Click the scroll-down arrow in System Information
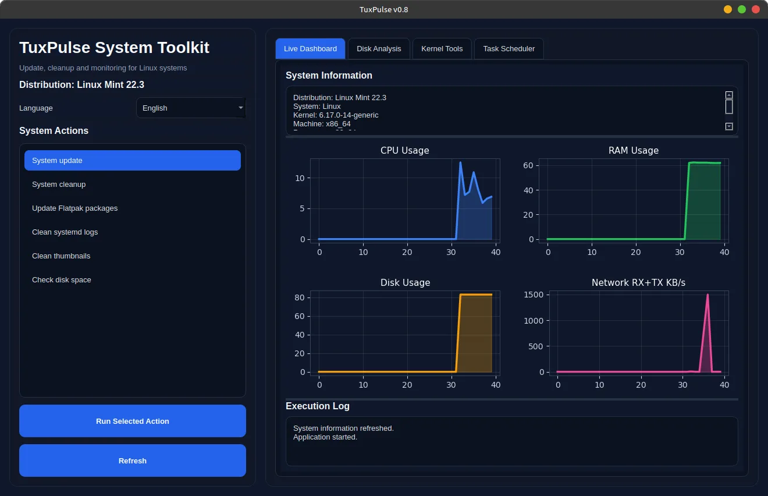The width and height of the screenshot is (768, 496). tap(728, 125)
